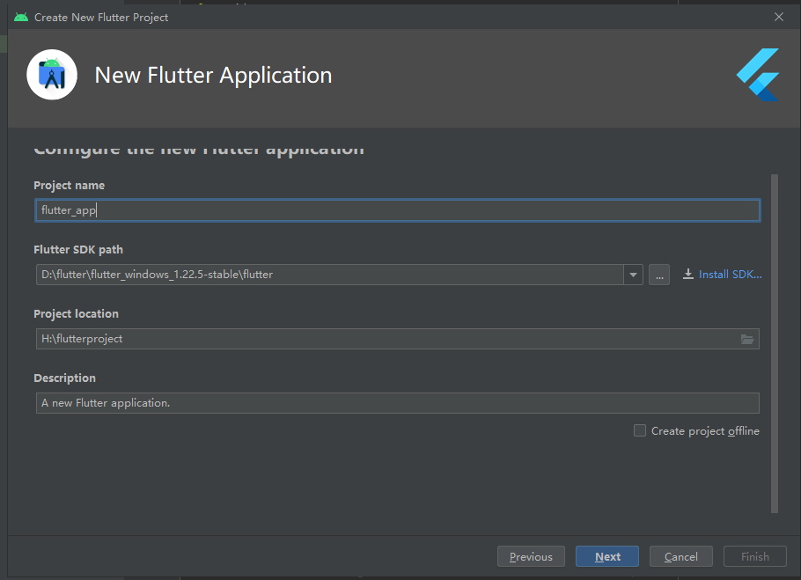This screenshot has height=580, width=801.
Task: Browse for Flutter SDK path with ellipsis button
Action: click(x=659, y=275)
